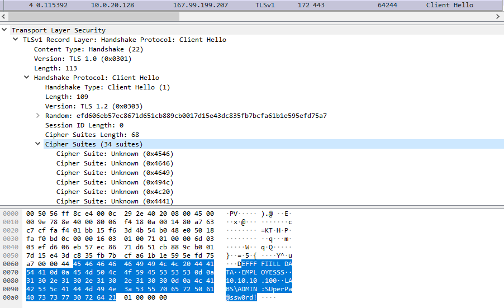Select the Content Type: Handshake (22) line

tap(88, 49)
